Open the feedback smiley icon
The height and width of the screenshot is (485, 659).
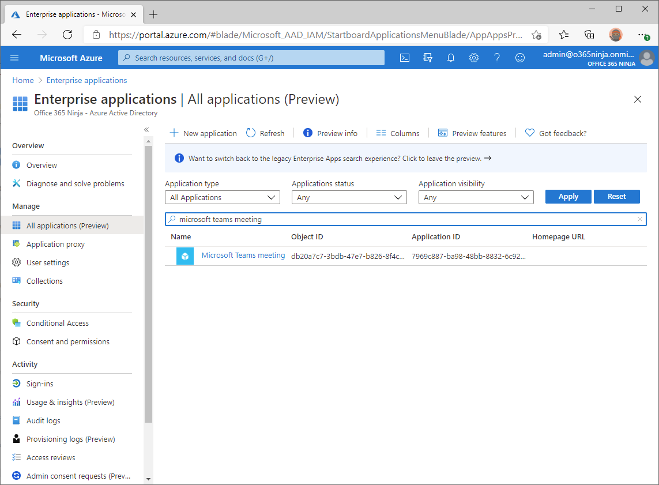pyautogui.click(x=520, y=58)
